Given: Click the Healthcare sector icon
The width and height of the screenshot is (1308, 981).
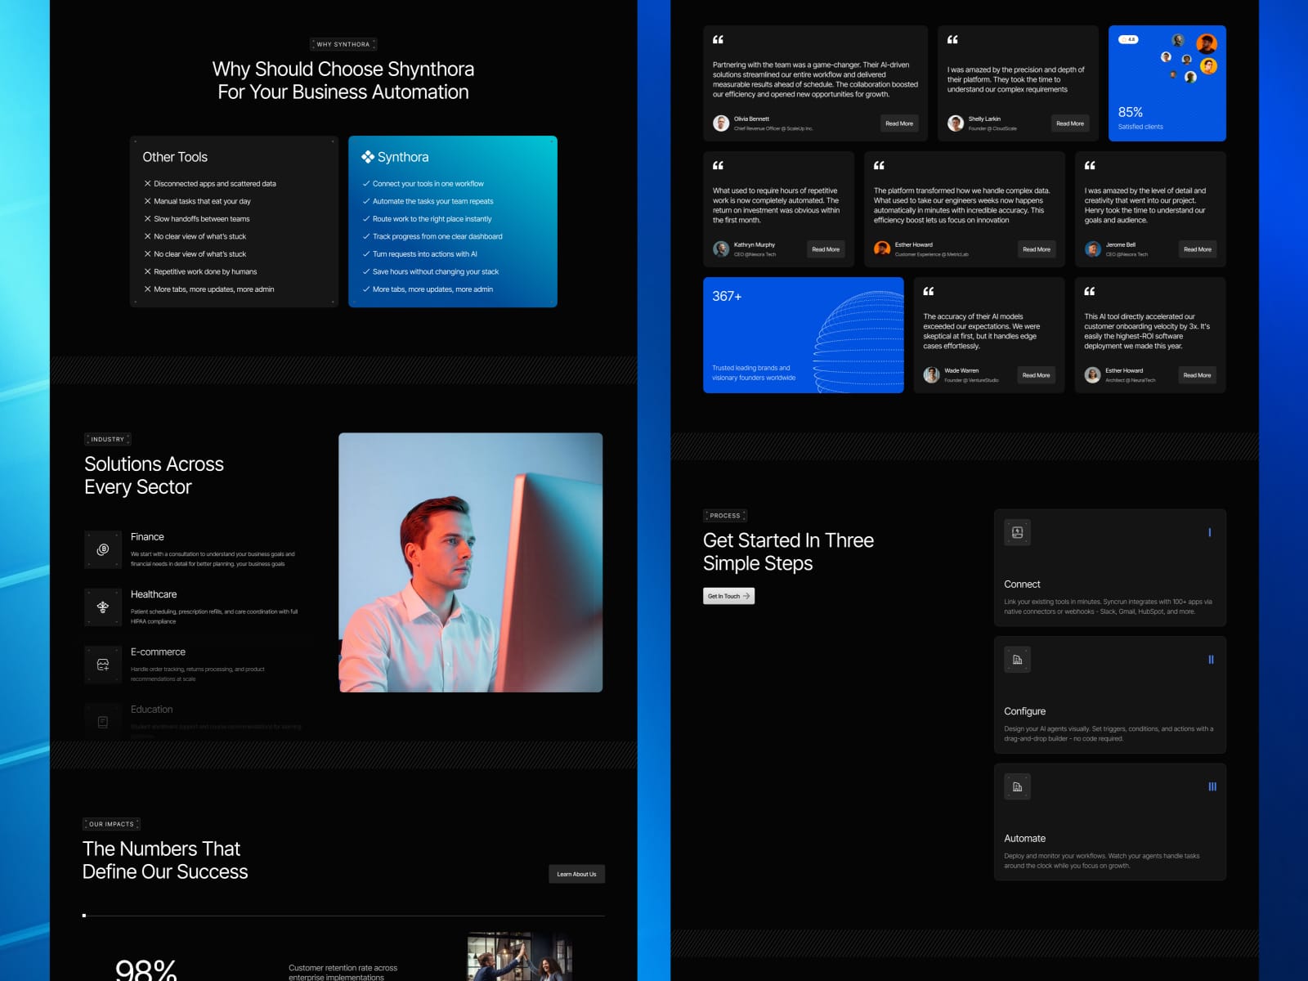Looking at the screenshot, I should point(103,607).
